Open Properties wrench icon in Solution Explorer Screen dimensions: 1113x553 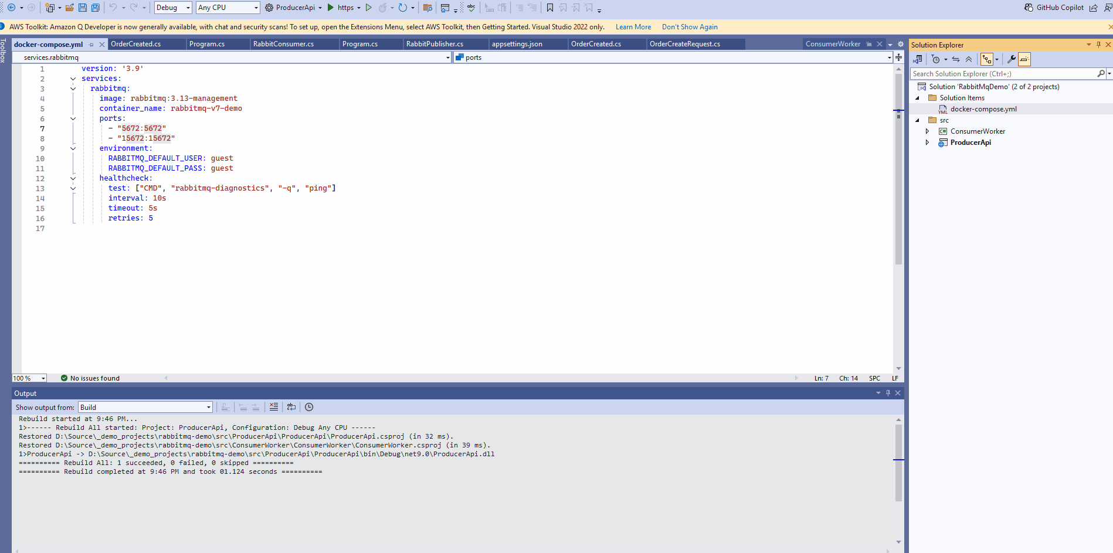pos(1011,59)
